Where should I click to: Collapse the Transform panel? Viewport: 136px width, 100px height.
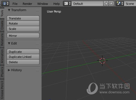pyautogui.click(x=9, y=10)
